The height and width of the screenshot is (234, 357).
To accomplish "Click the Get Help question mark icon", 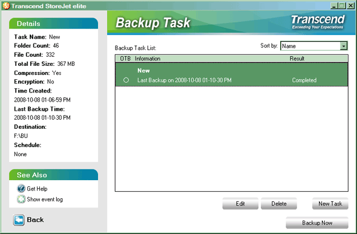I will click(21, 189).
